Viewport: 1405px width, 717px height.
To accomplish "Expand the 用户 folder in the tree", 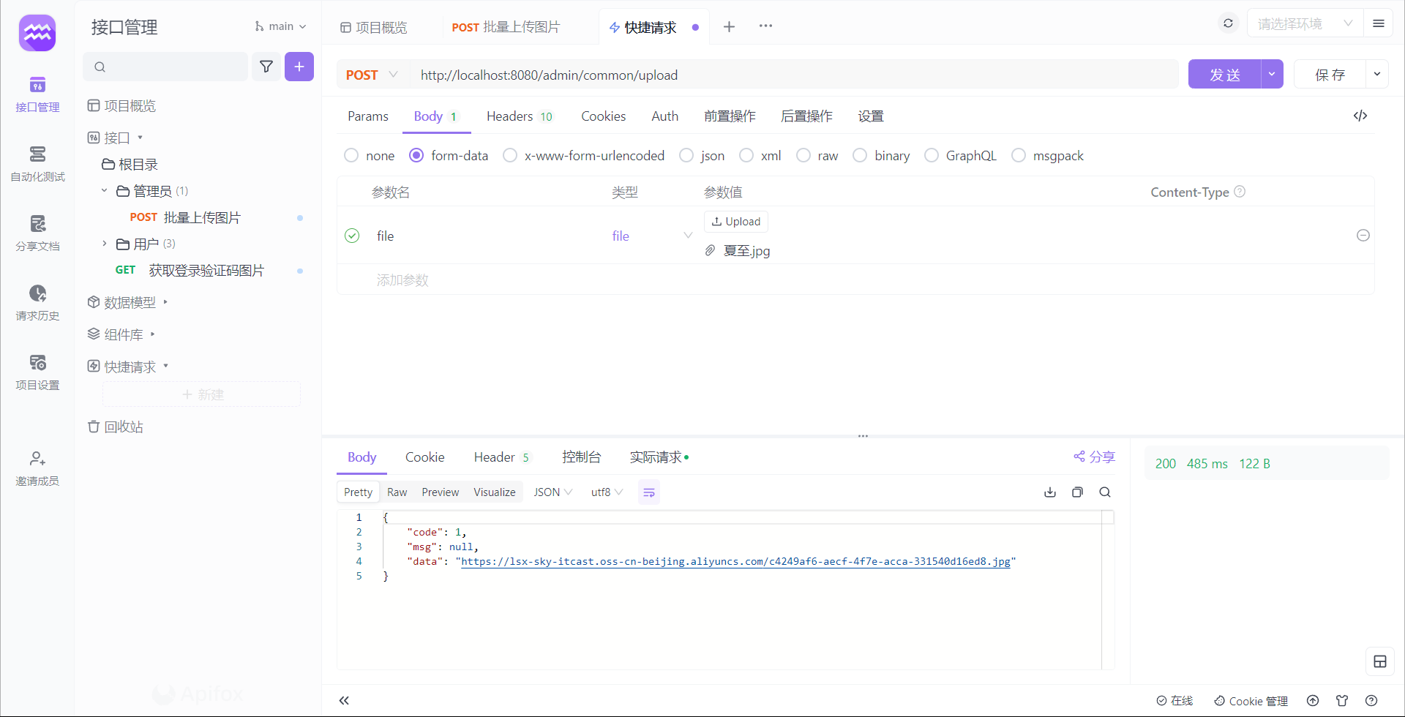I will coord(105,244).
